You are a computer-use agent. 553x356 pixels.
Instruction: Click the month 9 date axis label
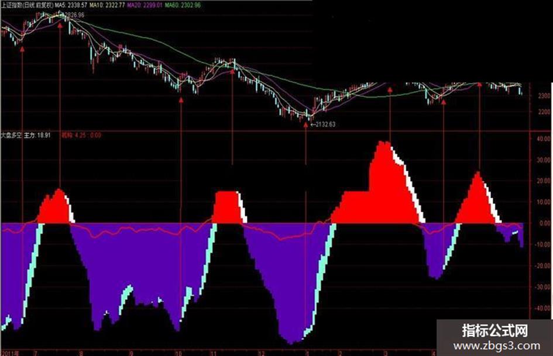click(131, 353)
